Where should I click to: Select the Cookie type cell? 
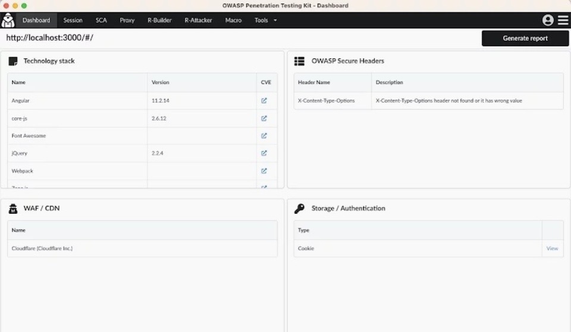click(x=418, y=249)
